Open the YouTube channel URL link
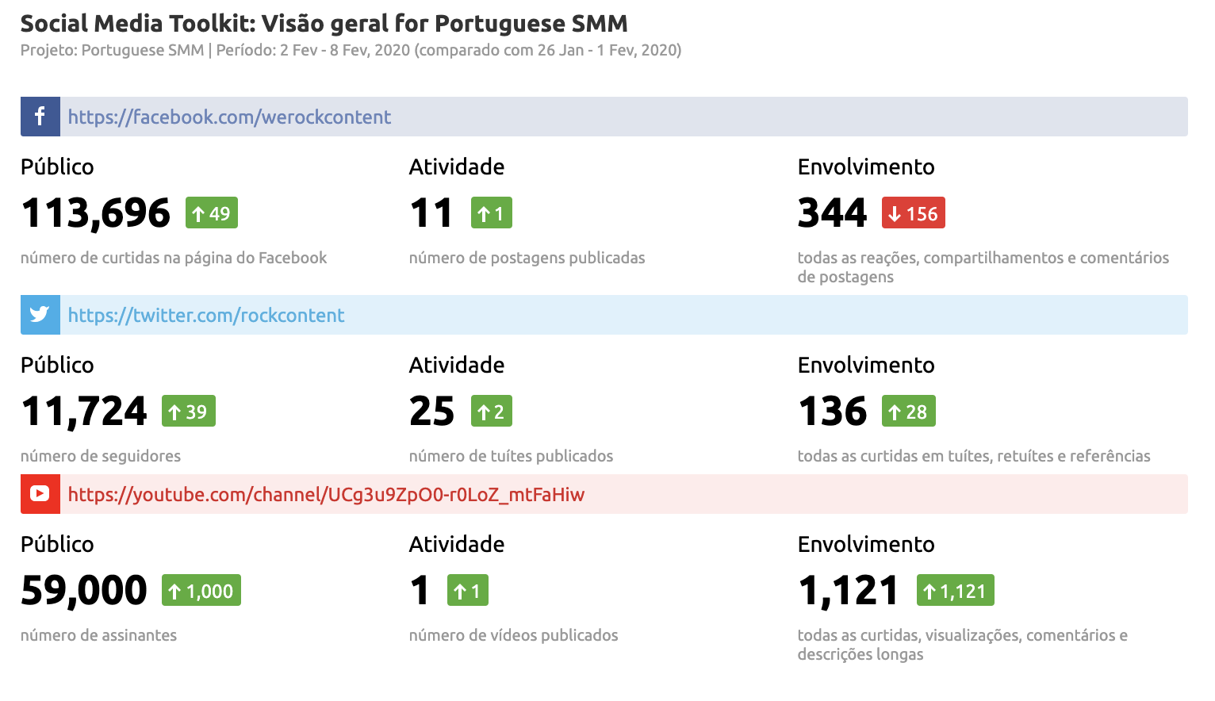Screen dimensions: 1215x701 pyautogui.click(x=326, y=495)
